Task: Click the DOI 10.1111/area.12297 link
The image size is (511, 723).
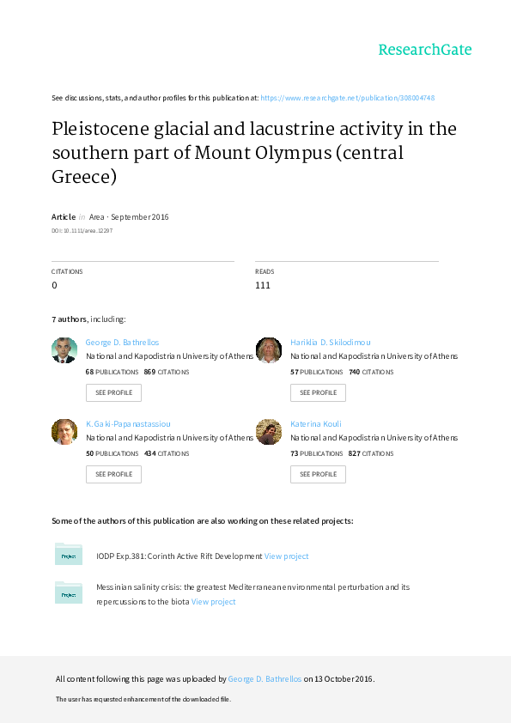Action: [x=76, y=230]
